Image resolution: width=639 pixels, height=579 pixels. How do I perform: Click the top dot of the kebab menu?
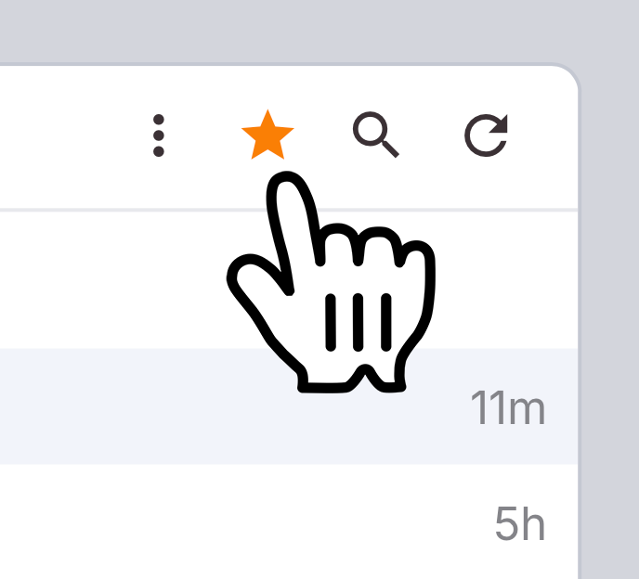pos(159,120)
